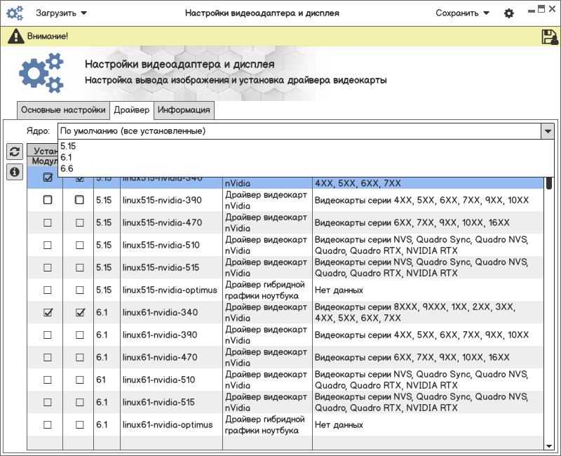
Task: Uncheck module checkbox for linux61-nvidia-340
Action: 48,312
